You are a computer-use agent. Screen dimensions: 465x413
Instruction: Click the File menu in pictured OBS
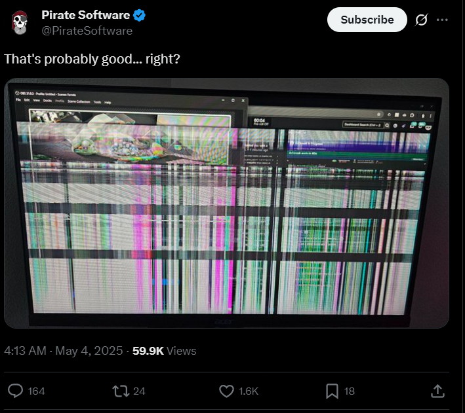coord(18,99)
